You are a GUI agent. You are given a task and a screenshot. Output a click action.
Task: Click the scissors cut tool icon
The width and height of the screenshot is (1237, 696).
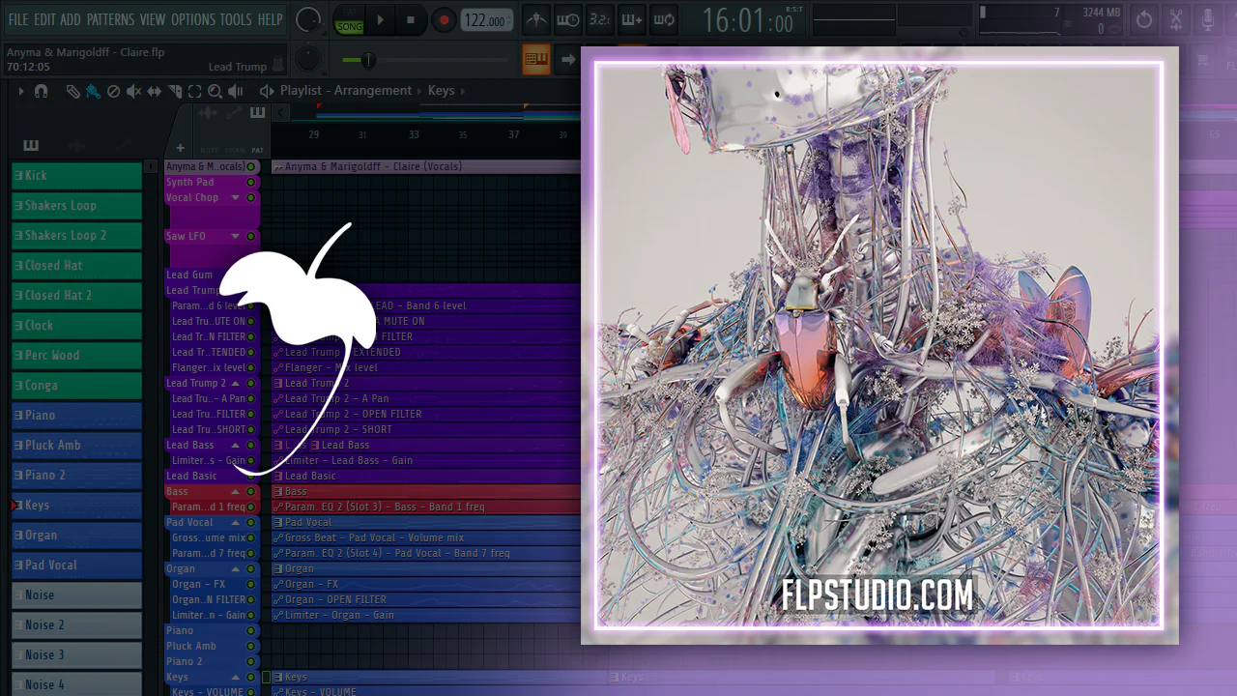[x=1176, y=19]
